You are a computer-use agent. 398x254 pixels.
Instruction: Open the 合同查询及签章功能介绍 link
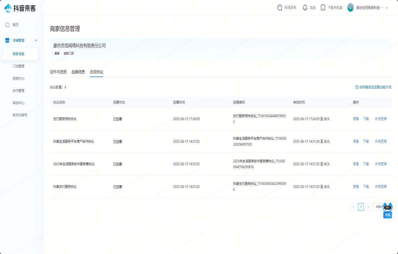click(375, 87)
